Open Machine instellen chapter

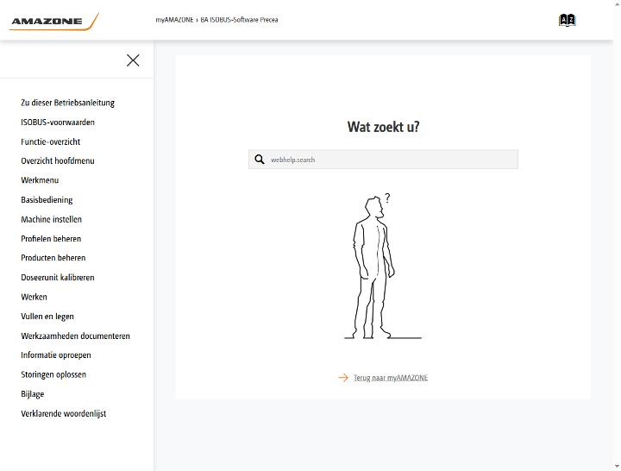tap(52, 219)
